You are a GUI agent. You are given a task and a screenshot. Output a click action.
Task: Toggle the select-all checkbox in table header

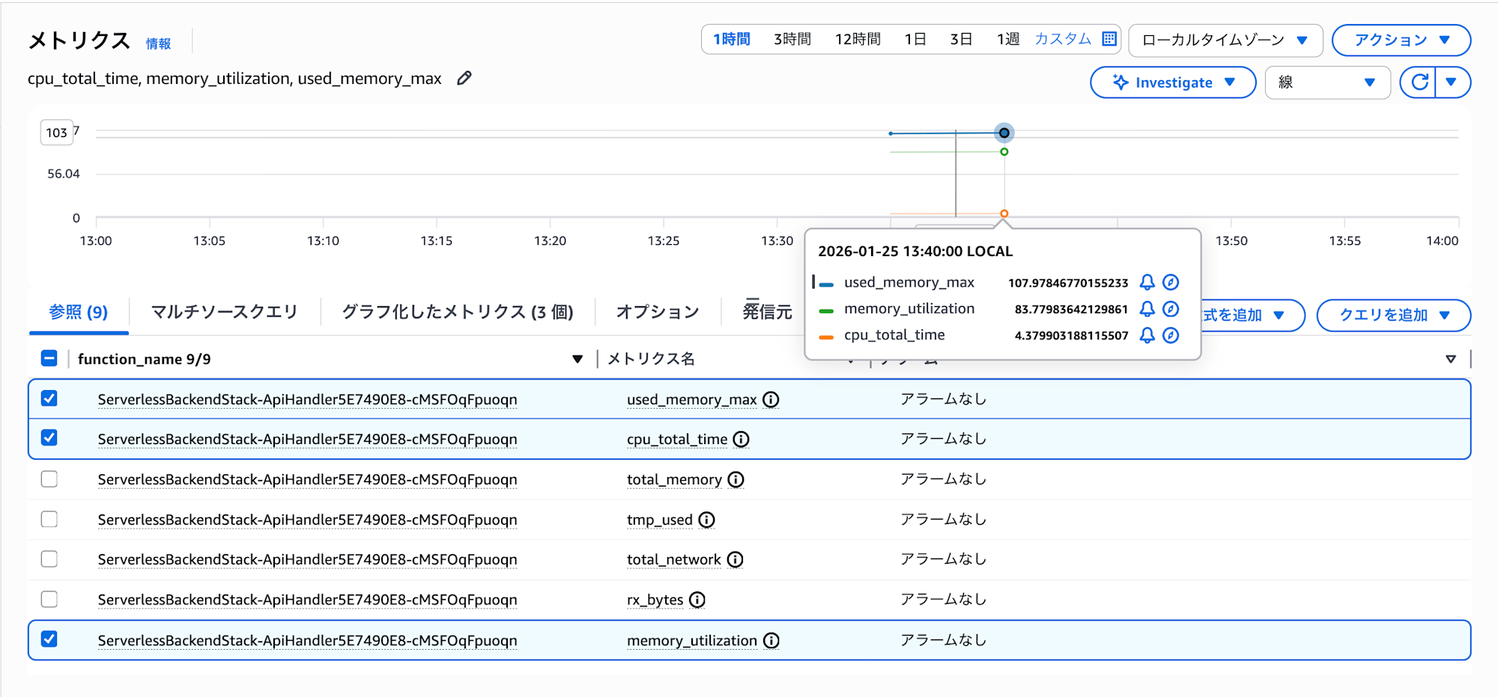(x=49, y=359)
